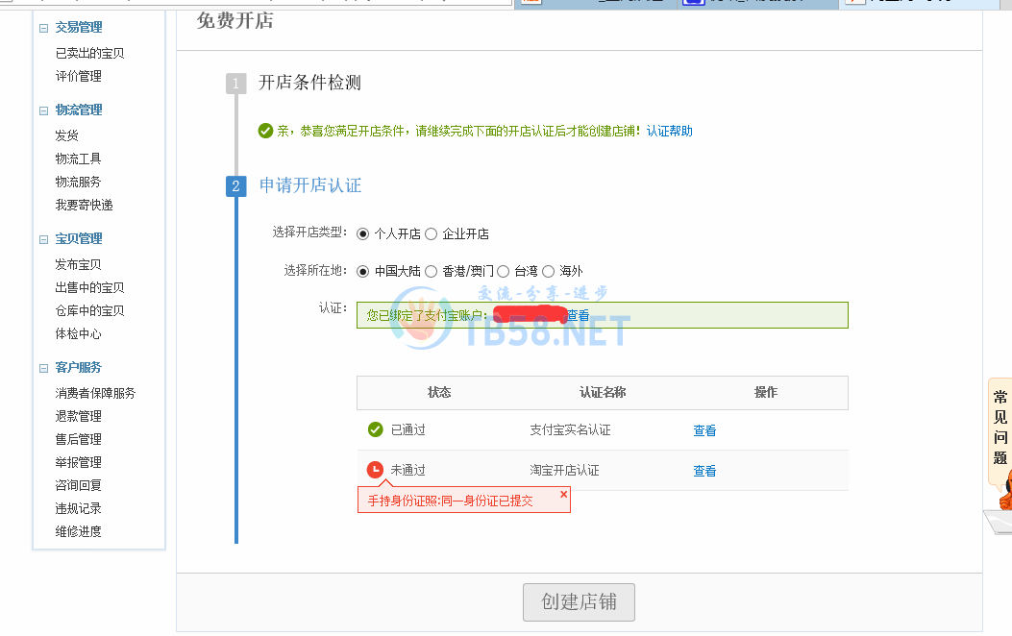This screenshot has width=1012, height=636.
Task: Open 消费者保障服务 link
Action: coord(95,394)
